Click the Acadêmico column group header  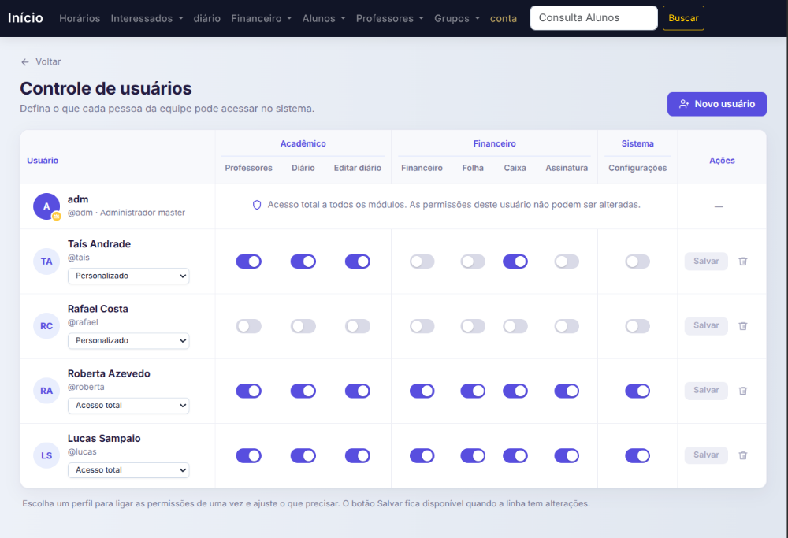303,143
